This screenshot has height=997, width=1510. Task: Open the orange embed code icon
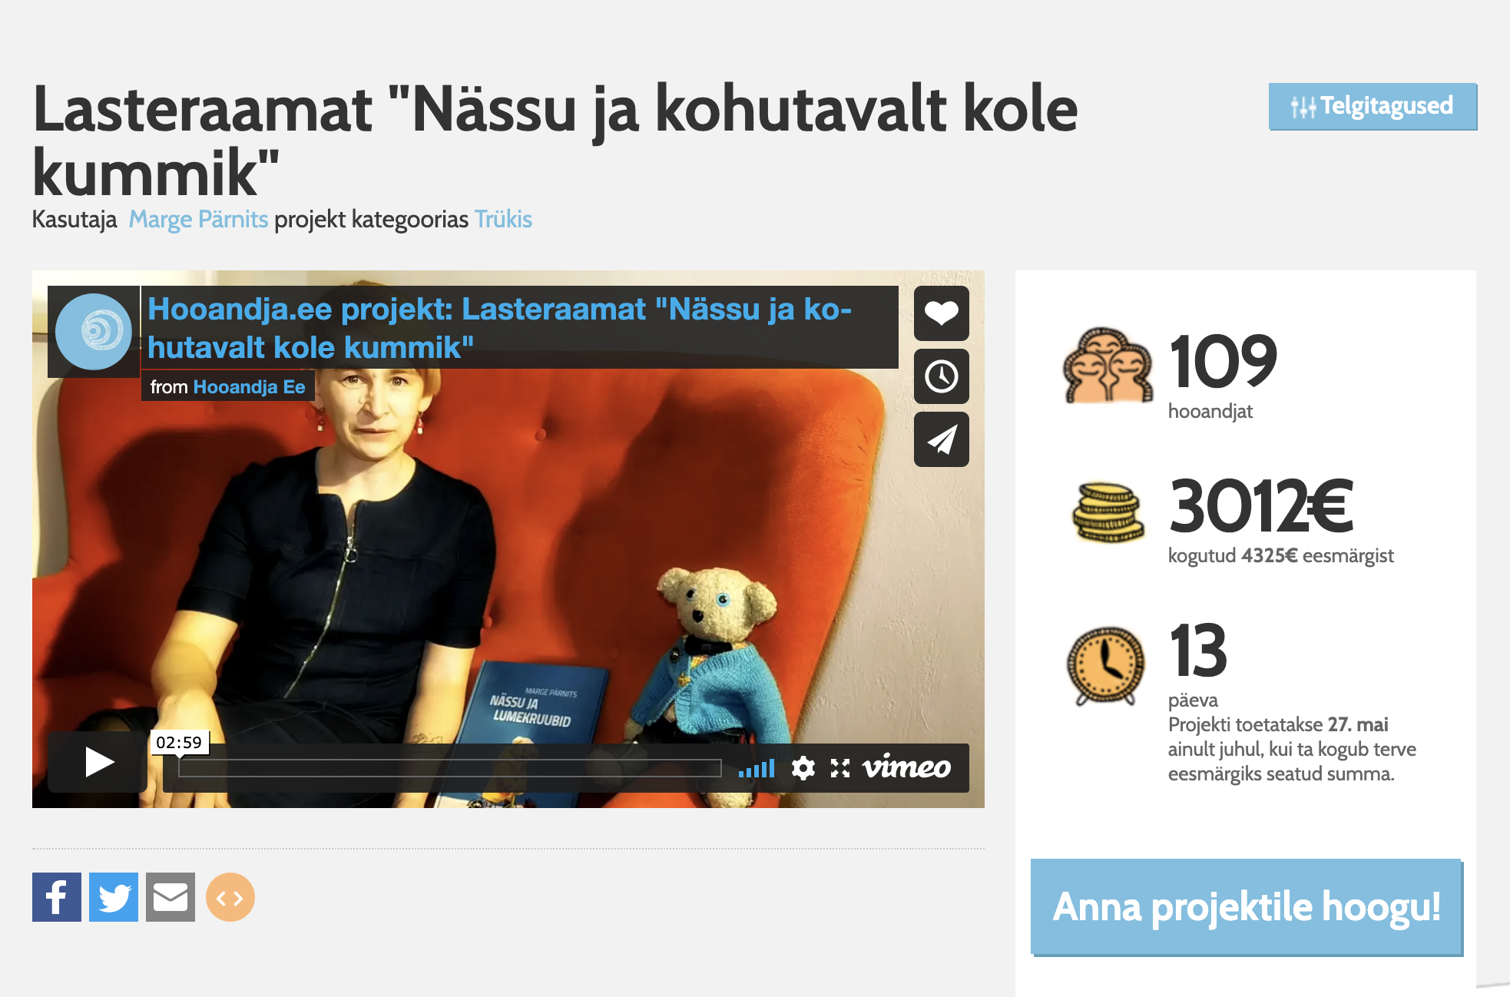[x=230, y=897]
